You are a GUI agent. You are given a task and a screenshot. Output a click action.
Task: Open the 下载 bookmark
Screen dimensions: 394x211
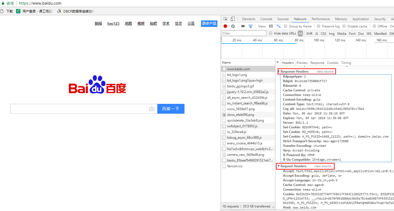[x=7, y=11]
